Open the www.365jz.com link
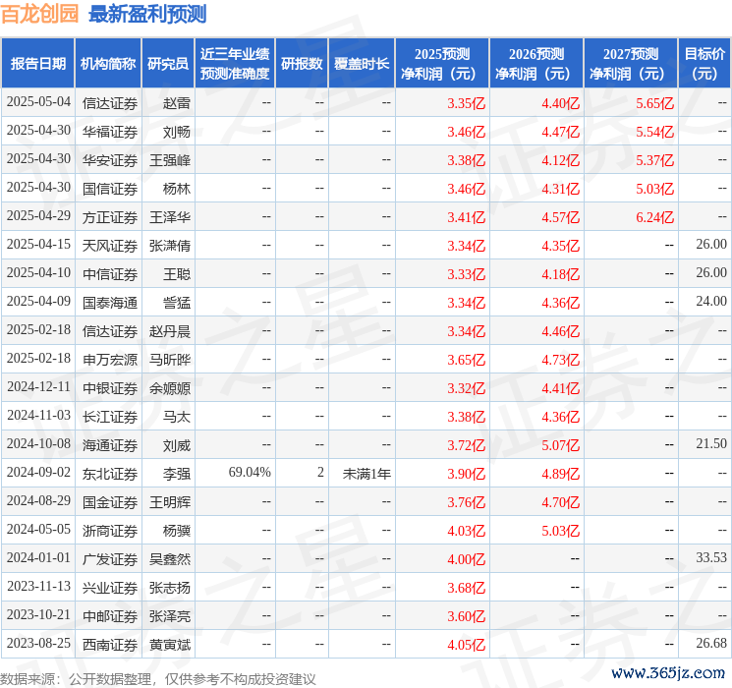Viewport: 732px width, 688px height. [x=668, y=672]
